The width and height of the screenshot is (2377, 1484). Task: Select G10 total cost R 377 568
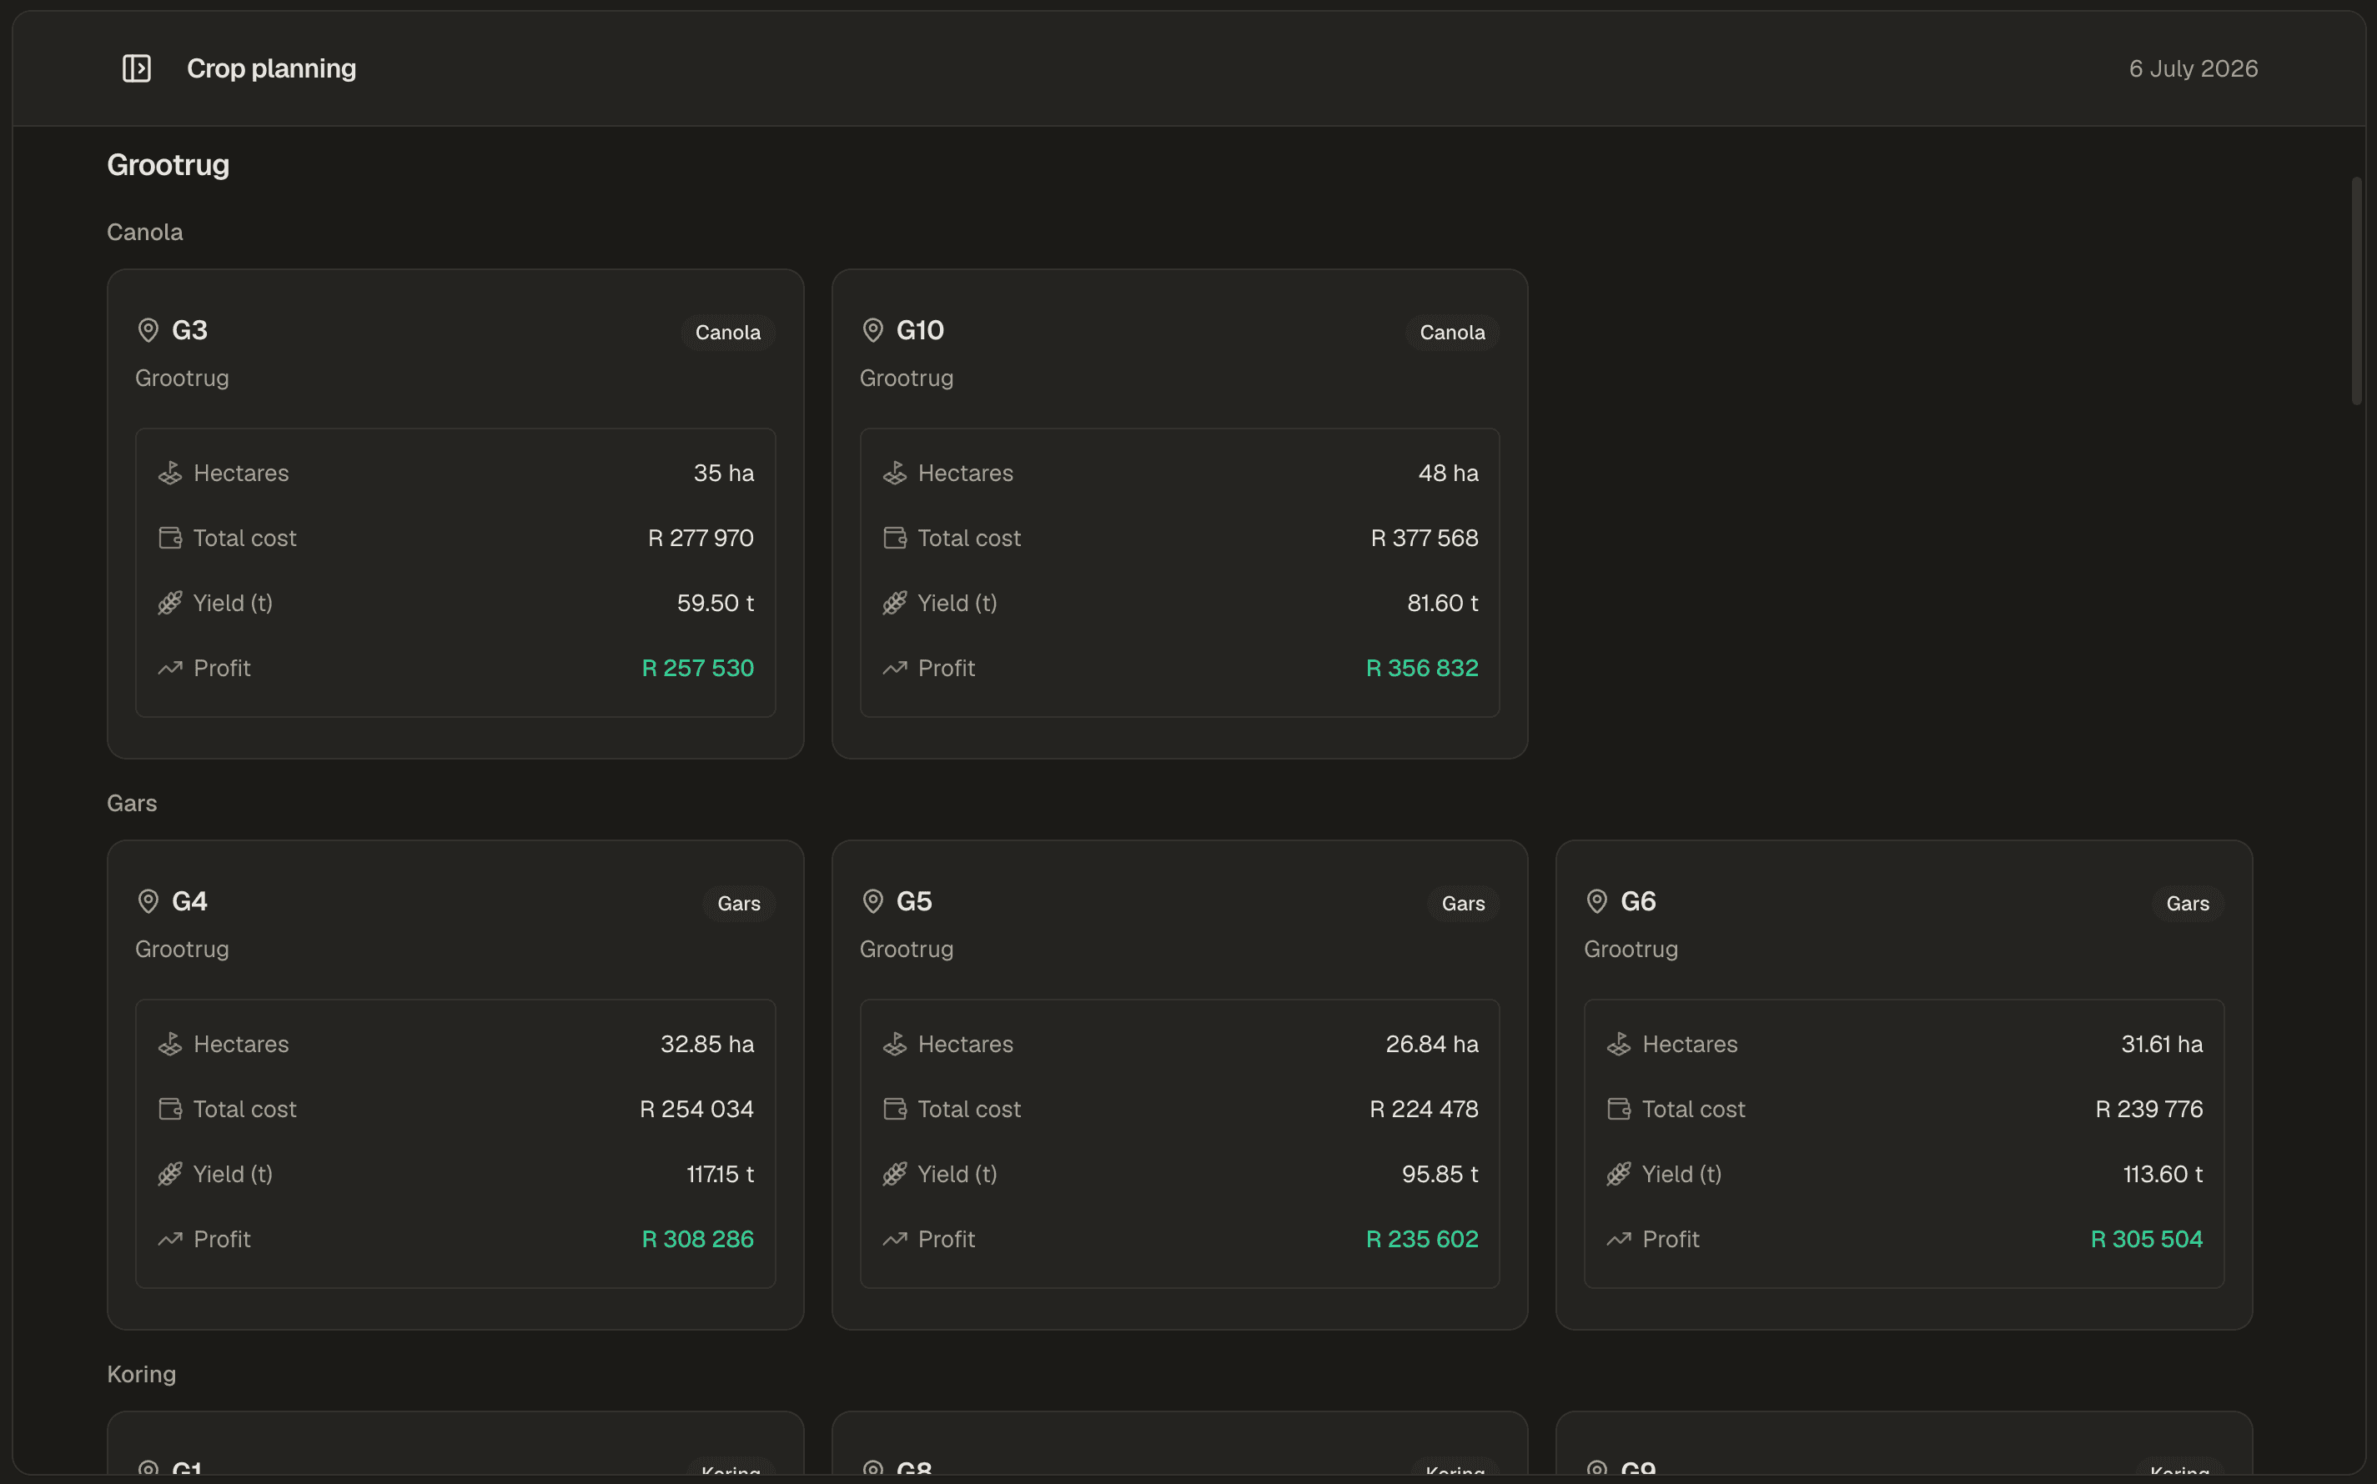[x=1425, y=538]
